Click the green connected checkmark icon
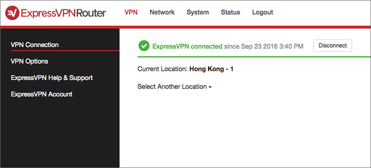371x168 pixels. (x=144, y=46)
